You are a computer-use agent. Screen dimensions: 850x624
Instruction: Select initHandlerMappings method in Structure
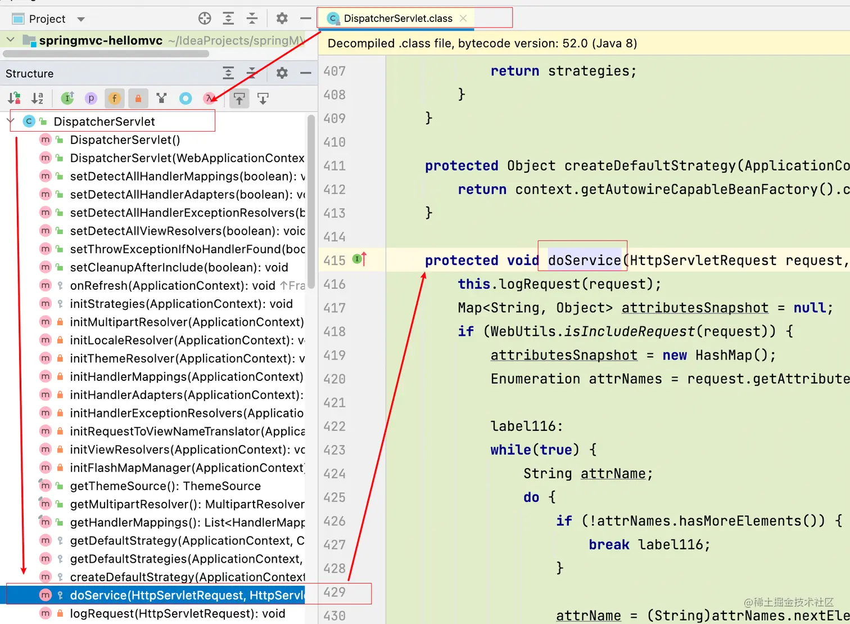187,376
